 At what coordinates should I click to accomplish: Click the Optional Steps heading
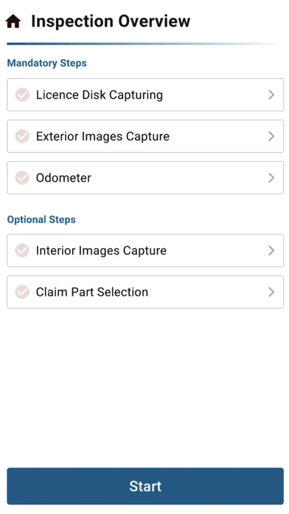click(x=41, y=219)
